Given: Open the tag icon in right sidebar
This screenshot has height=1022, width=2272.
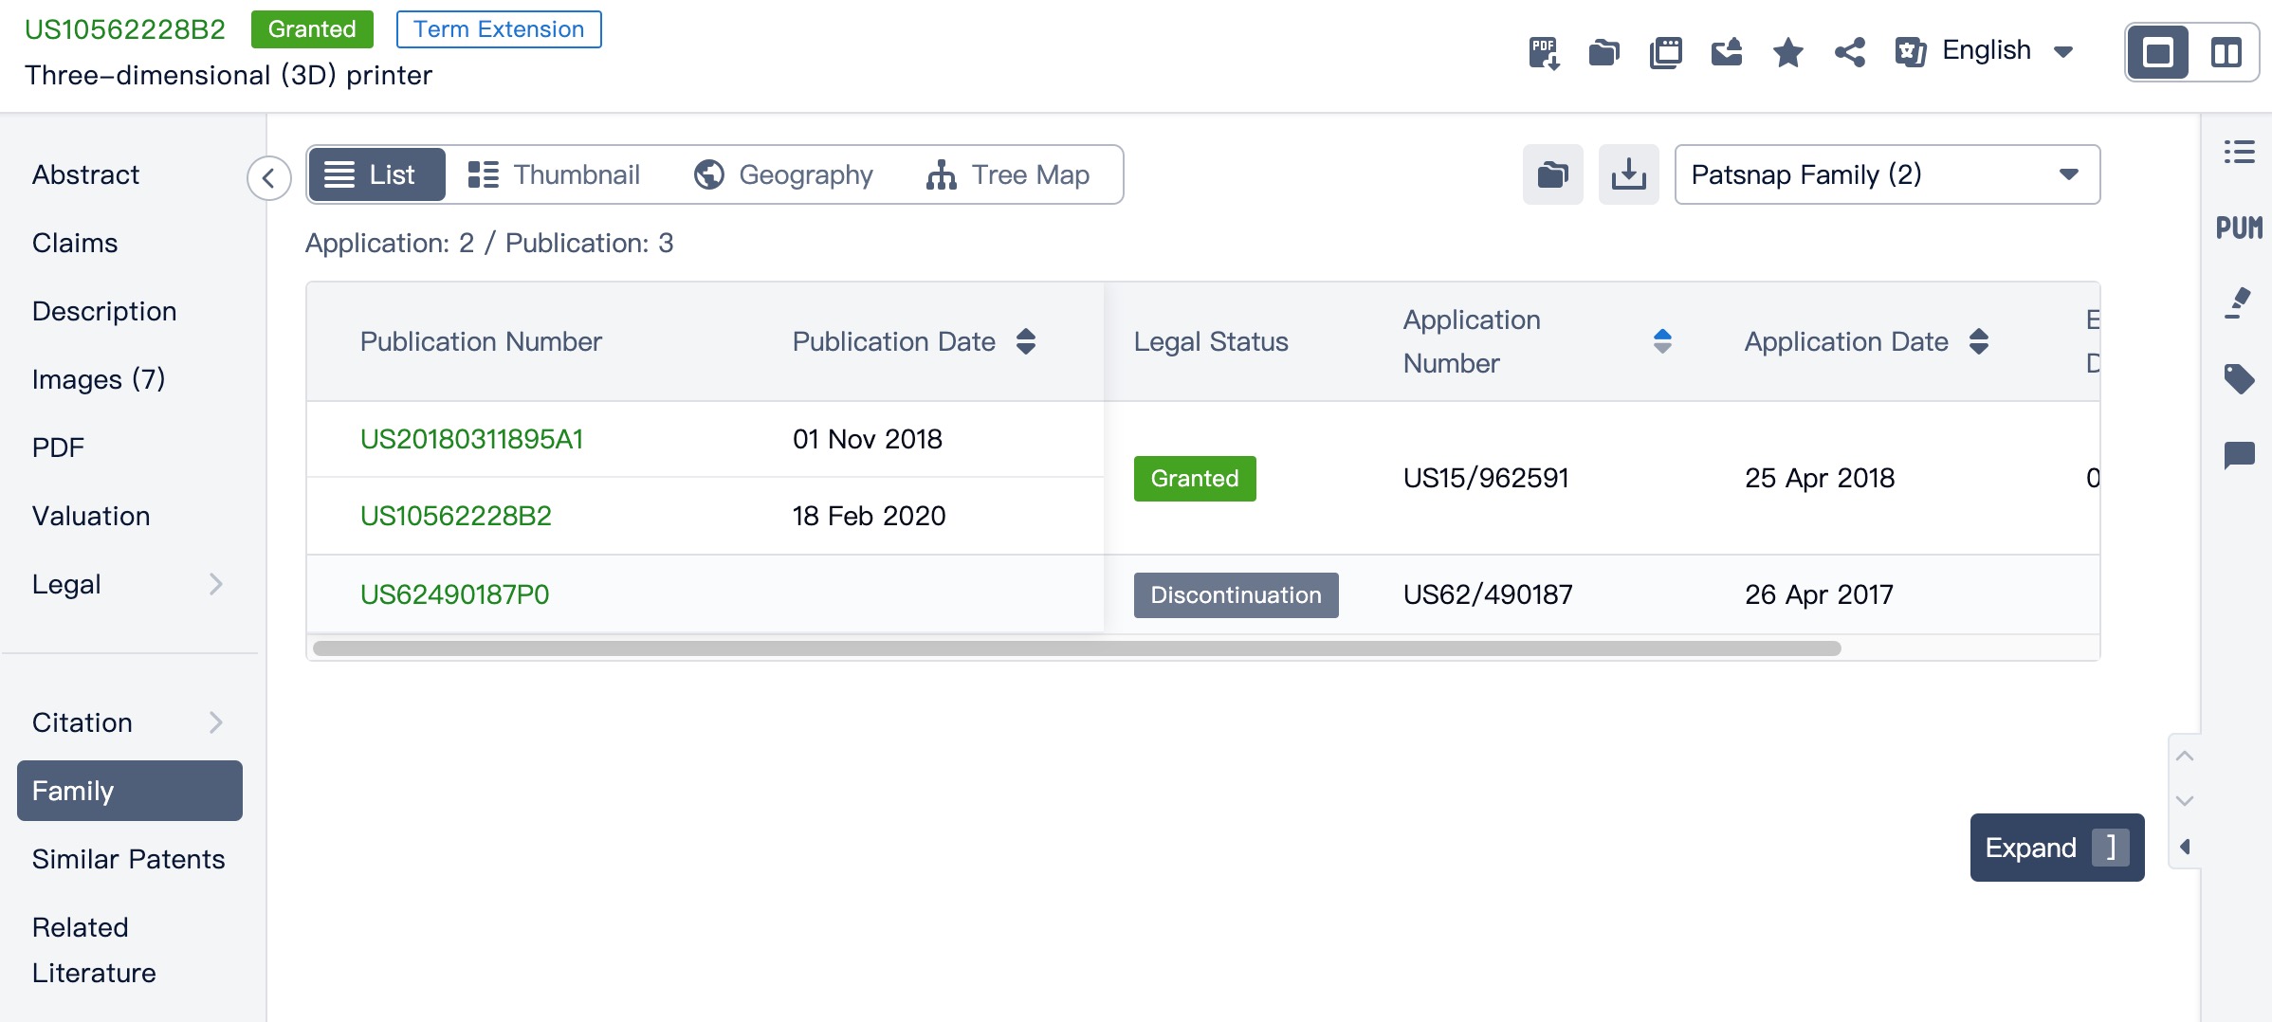Looking at the screenshot, I should click(2239, 379).
